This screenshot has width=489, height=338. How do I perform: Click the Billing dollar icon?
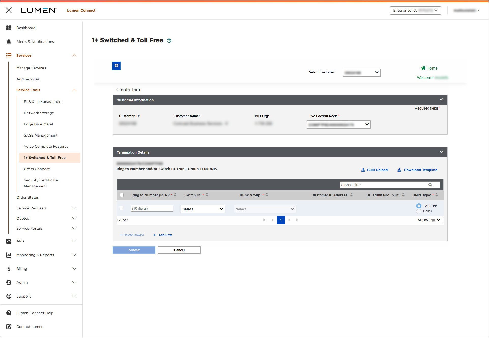[9, 269]
